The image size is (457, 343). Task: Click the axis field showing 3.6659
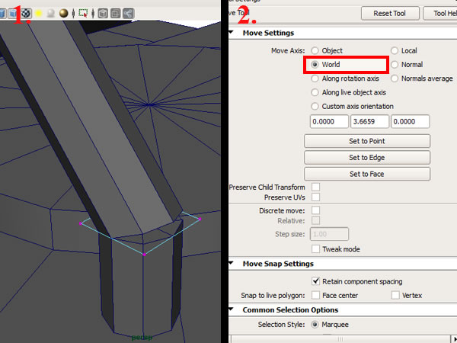tap(369, 121)
